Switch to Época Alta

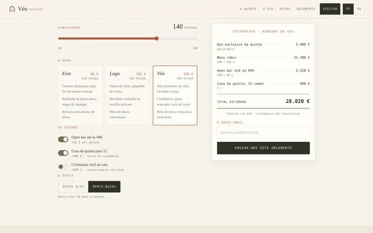click(x=73, y=187)
